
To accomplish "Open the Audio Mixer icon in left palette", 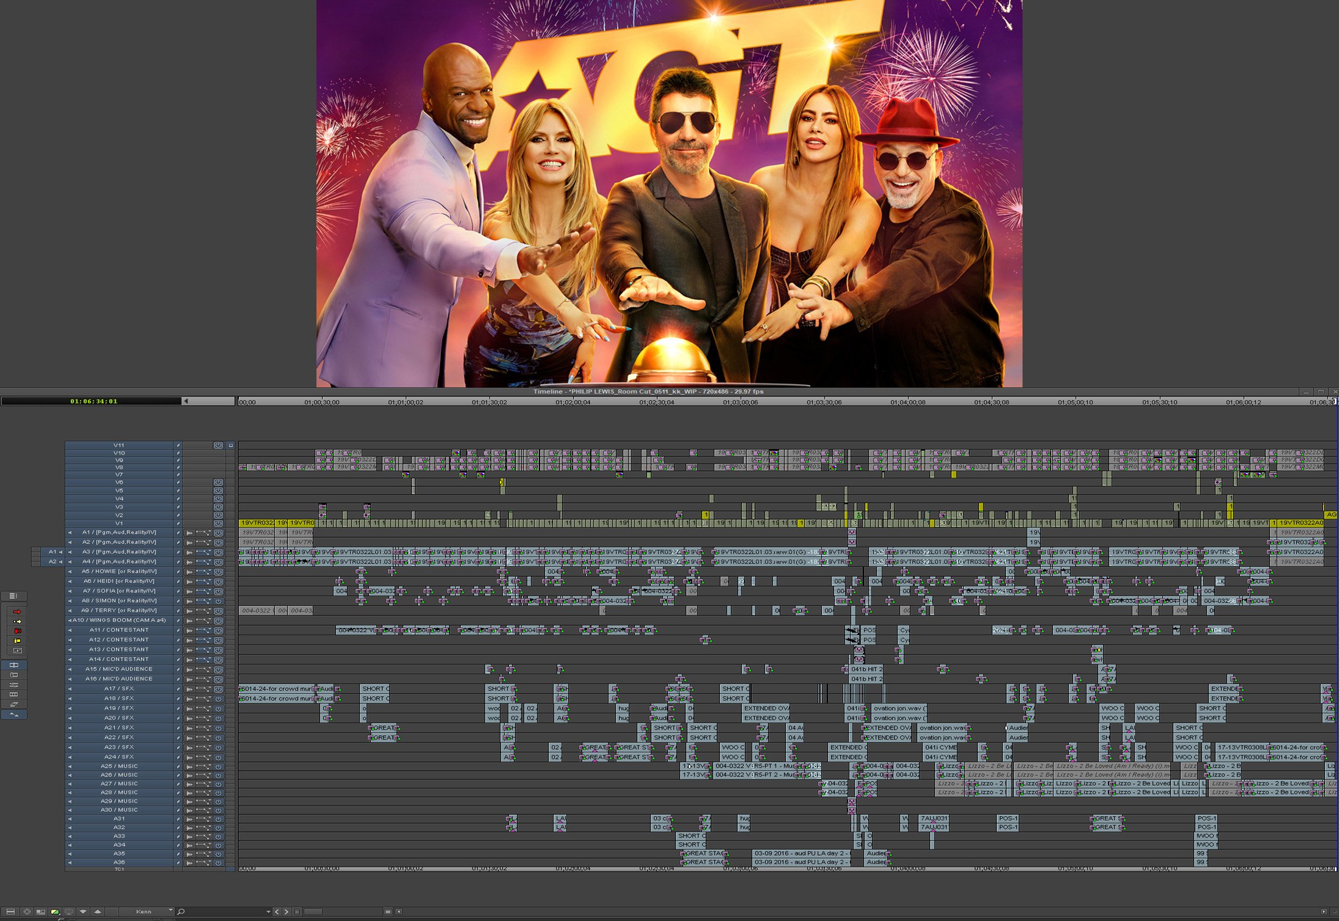I will click(14, 685).
